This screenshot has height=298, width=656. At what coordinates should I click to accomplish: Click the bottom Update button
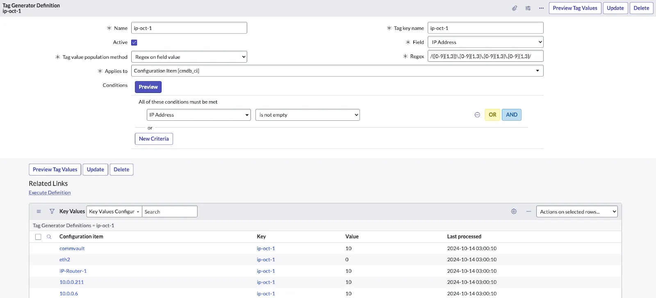tap(96, 169)
